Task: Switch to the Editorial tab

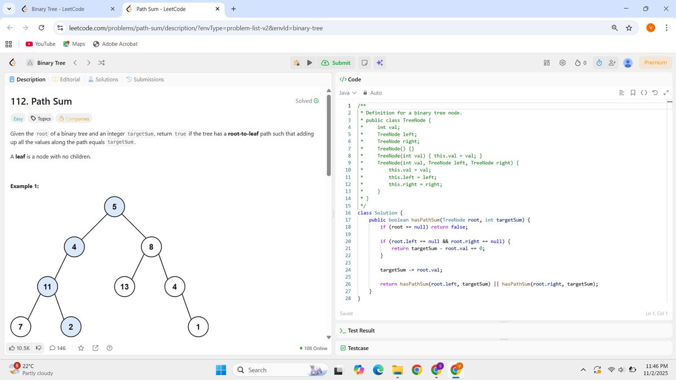Action: pyautogui.click(x=66, y=79)
